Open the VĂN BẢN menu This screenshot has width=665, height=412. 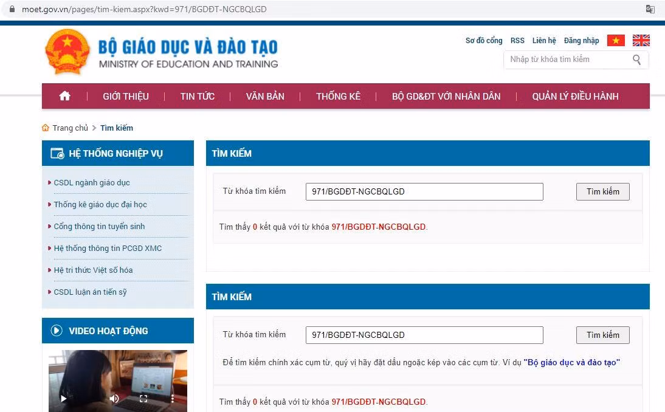click(265, 96)
